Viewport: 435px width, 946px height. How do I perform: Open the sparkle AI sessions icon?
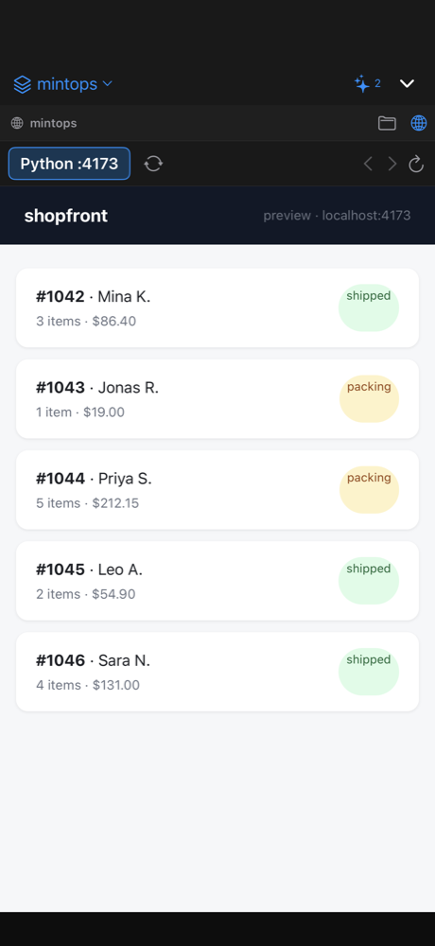coord(362,84)
